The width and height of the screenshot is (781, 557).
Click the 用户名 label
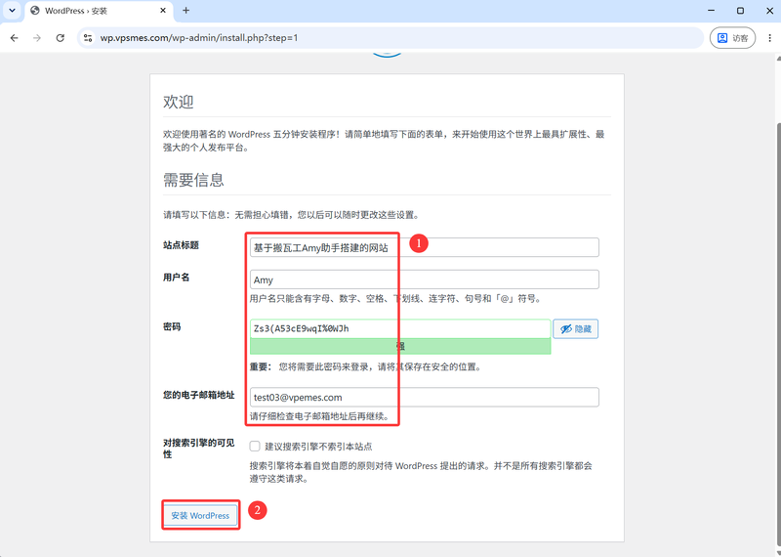177,278
